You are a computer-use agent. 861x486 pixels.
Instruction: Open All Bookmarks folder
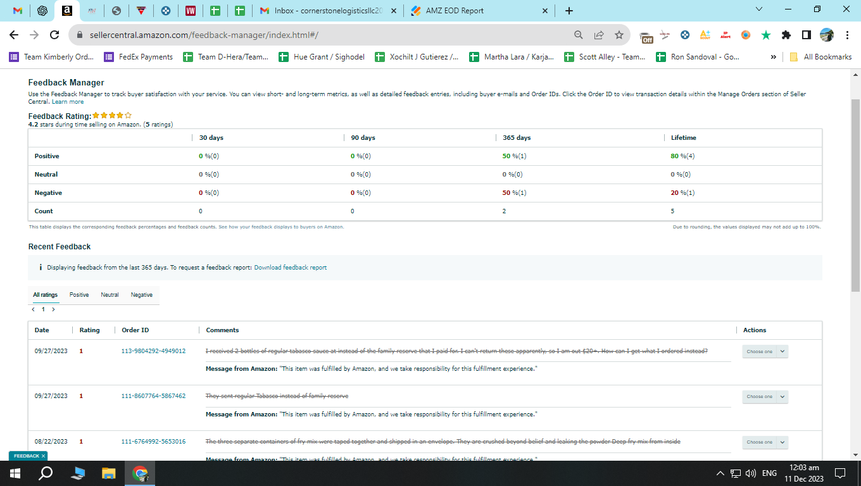(x=820, y=57)
